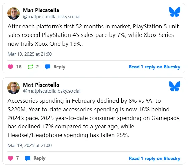
Task: Click @matpiscatella.bsky.social handle in first post
Action: point(52,17)
